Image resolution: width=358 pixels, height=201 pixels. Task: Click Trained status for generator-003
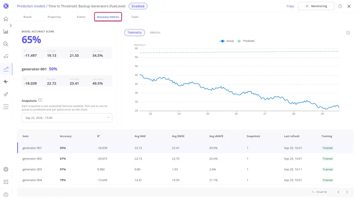328,169
